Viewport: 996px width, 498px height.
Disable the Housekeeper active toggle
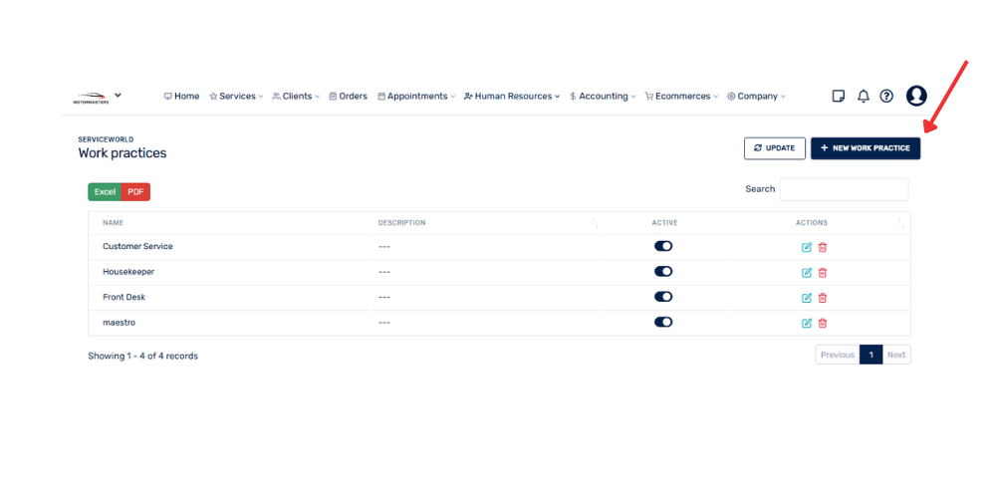(x=663, y=271)
